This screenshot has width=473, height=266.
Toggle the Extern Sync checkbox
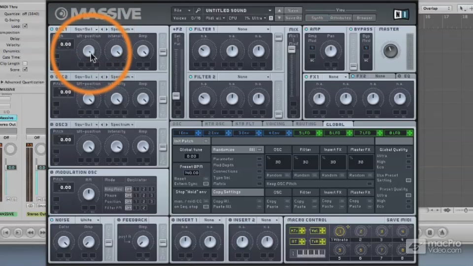(x=206, y=184)
